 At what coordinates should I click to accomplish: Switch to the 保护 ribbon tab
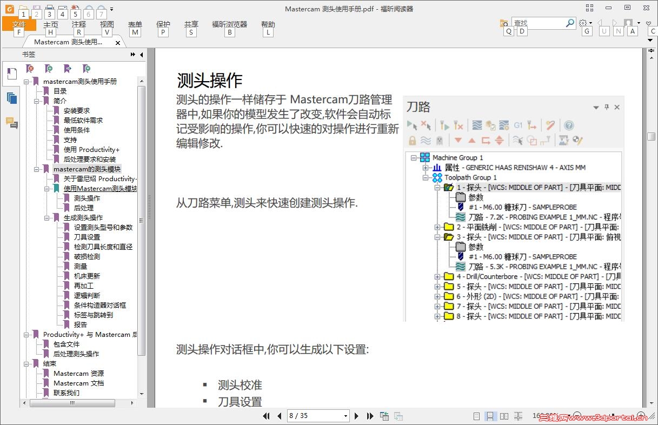click(163, 24)
